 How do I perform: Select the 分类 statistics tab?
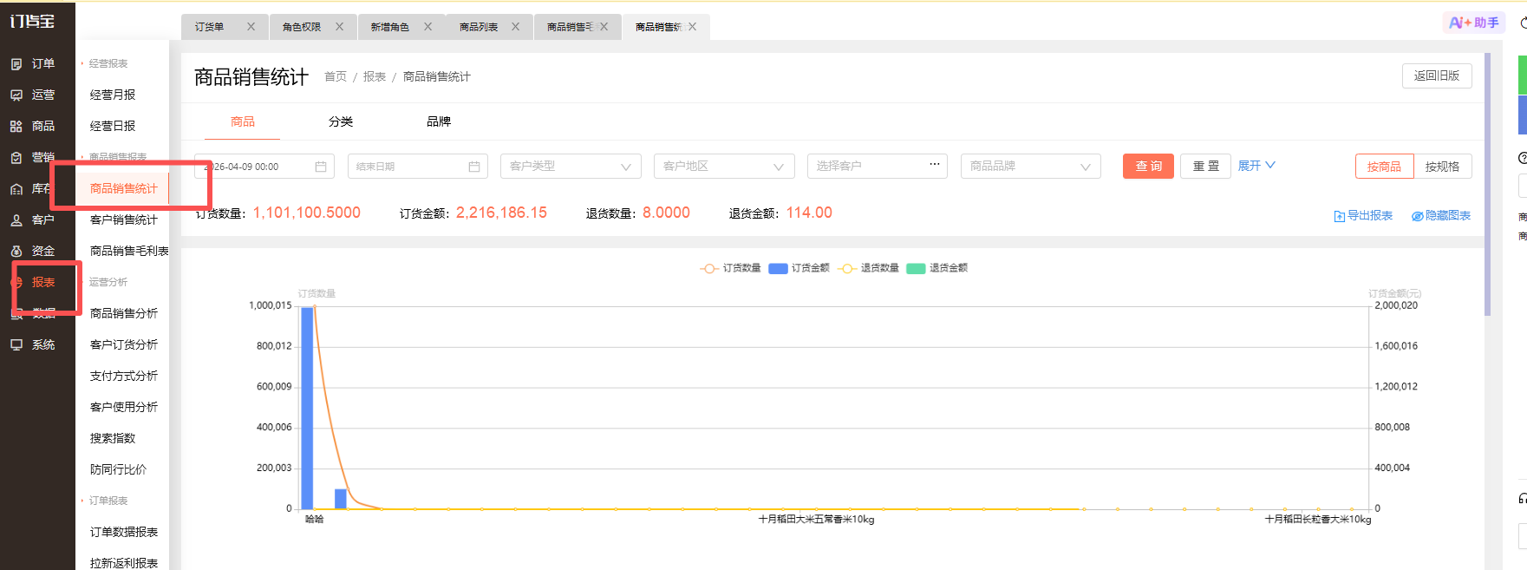click(x=341, y=121)
